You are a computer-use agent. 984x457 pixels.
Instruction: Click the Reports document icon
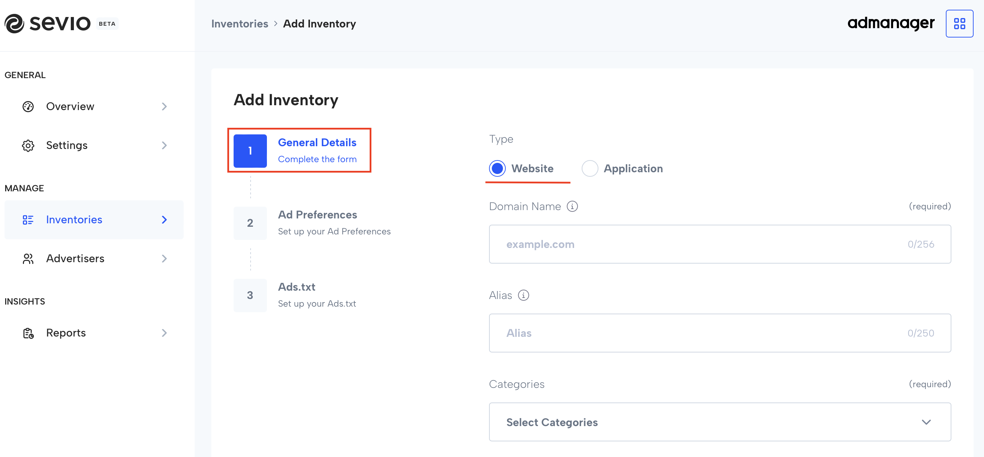point(28,333)
